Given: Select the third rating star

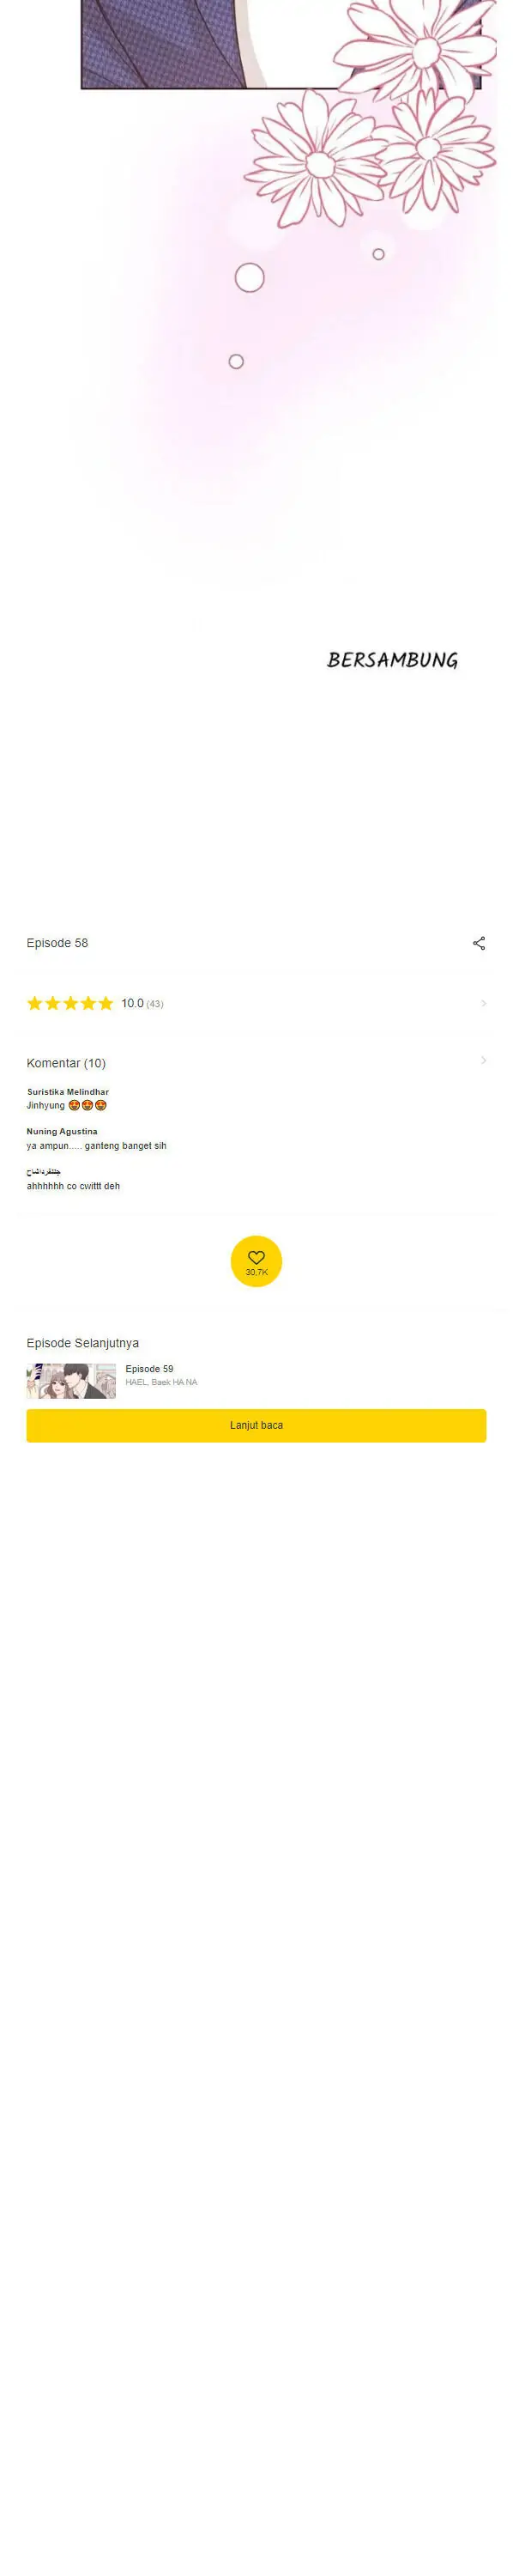Looking at the screenshot, I should click(70, 1003).
